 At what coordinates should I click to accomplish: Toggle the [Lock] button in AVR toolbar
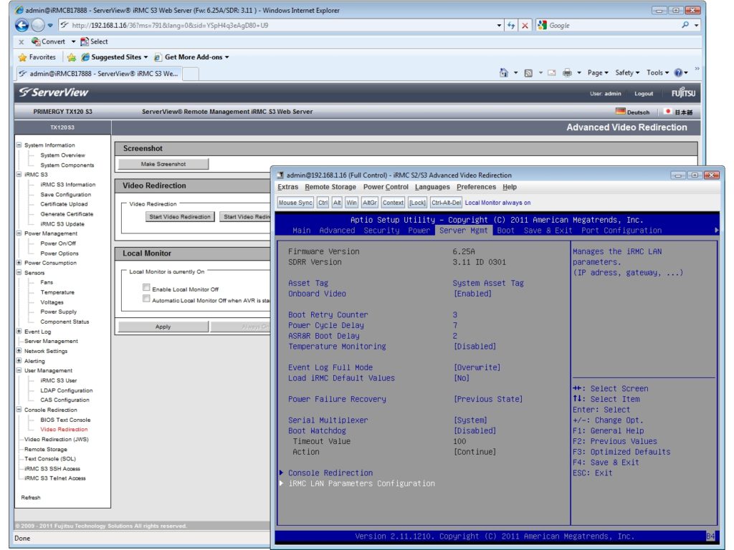click(x=417, y=203)
